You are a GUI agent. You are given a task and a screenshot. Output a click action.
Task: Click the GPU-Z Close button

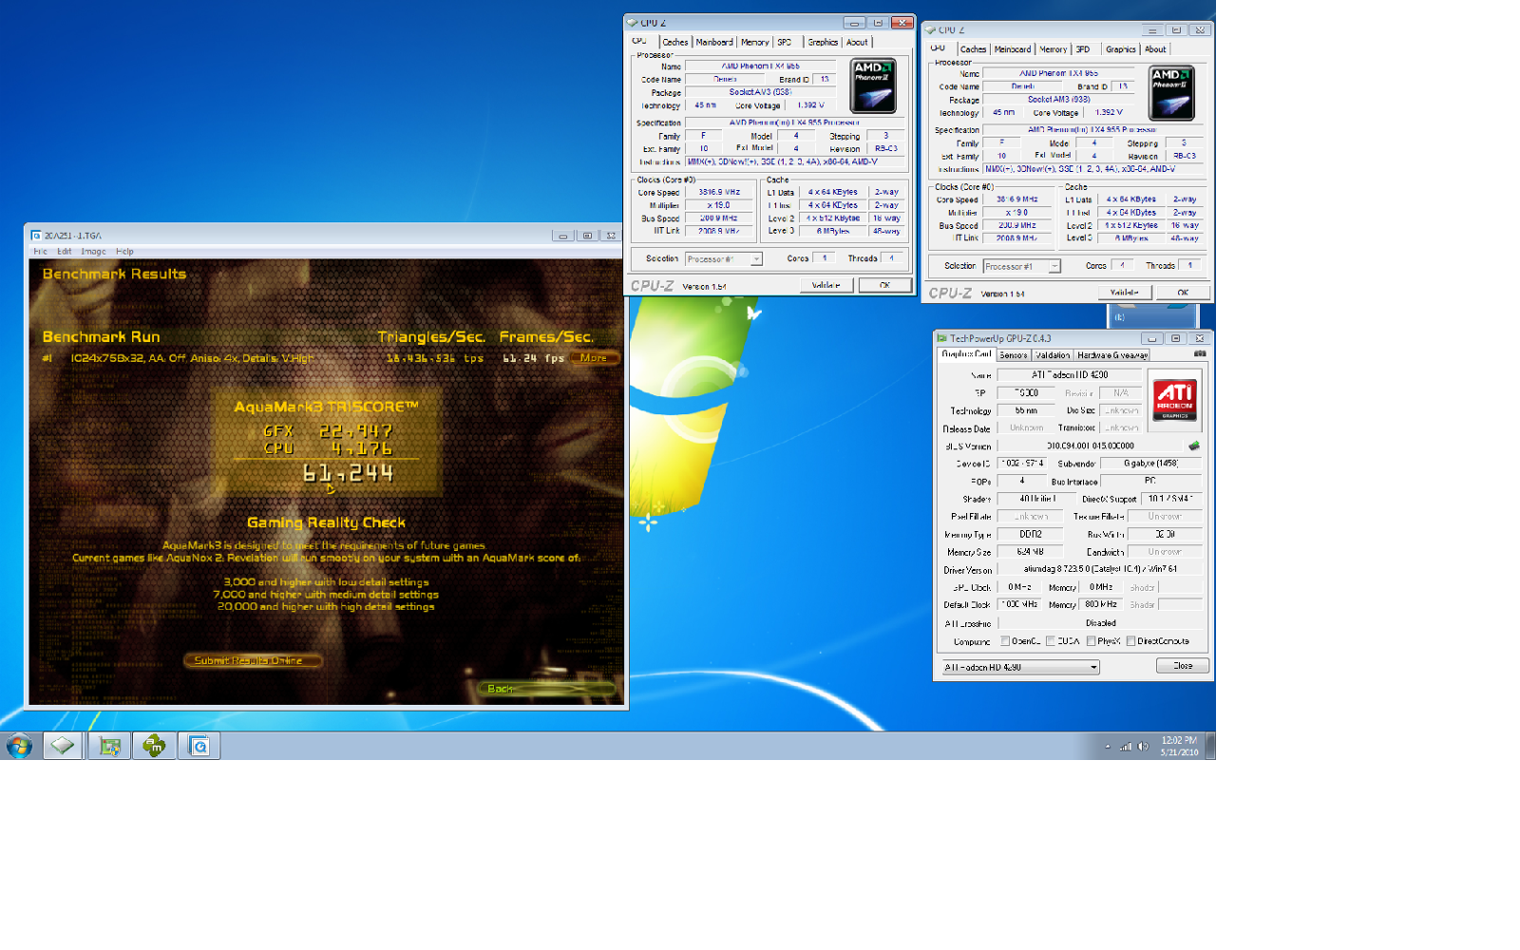tap(1183, 666)
